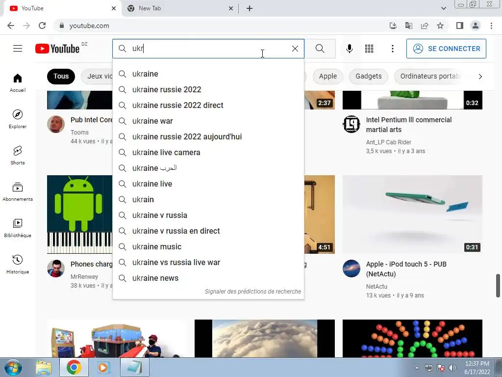Choose suggestion "ukraine vs russia live war"
Screen dimensions: 502x377
208,262
